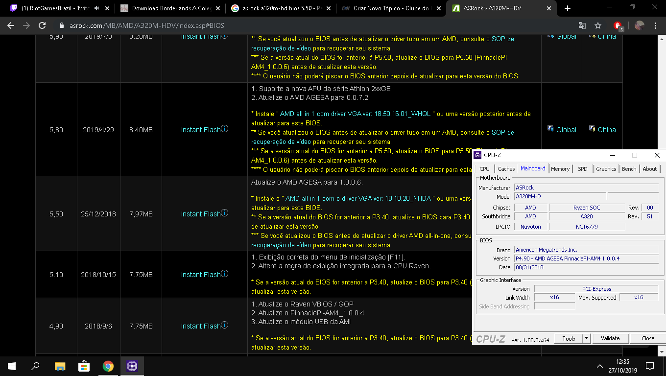This screenshot has width=666, height=376.
Task: Open a new browser tab
Action: click(x=568, y=8)
